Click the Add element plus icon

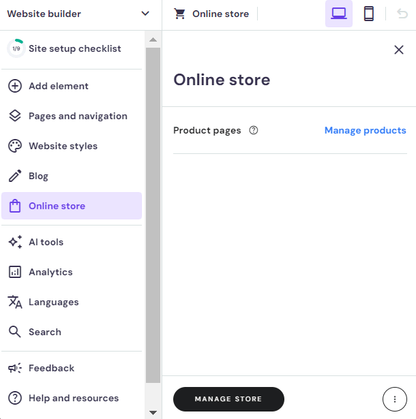pos(15,86)
